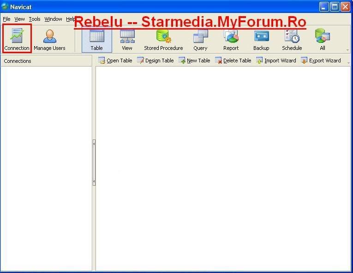This screenshot has height=273, width=353.
Task: Maximize the Navicat window
Action: pyautogui.click(x=335, y=7)
